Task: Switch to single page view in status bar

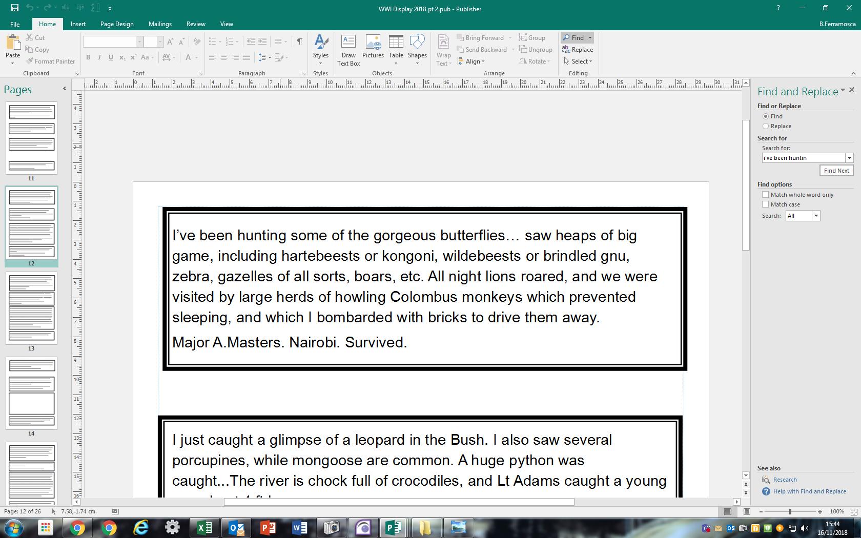Action: coord(728,512)
